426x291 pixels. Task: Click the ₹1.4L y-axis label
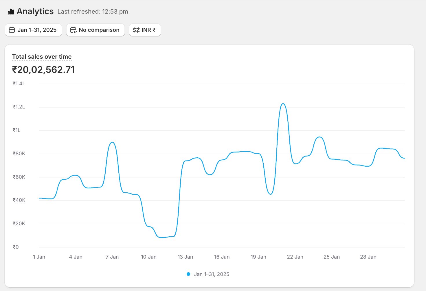coord(19,84)
